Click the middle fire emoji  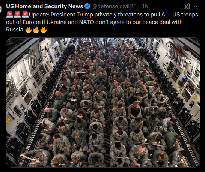click(36, 30)
